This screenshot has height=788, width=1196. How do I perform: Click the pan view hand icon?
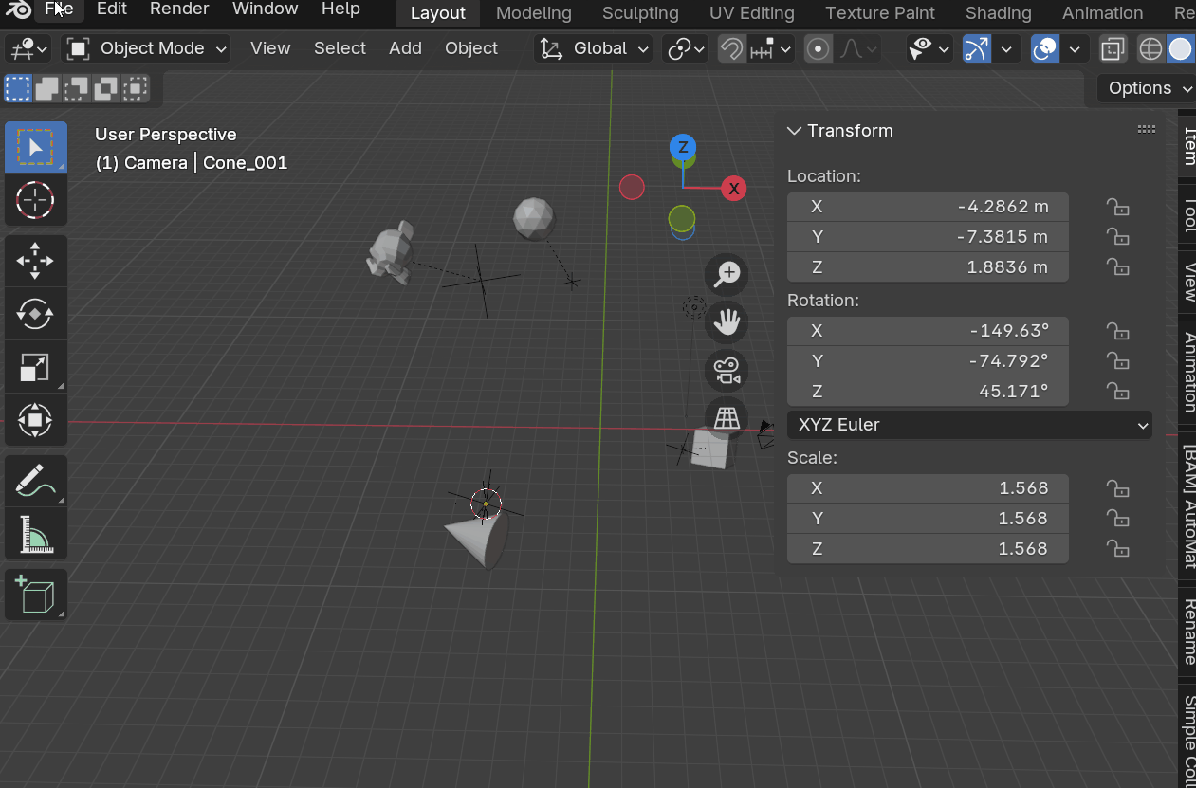(x=727, y=322)
